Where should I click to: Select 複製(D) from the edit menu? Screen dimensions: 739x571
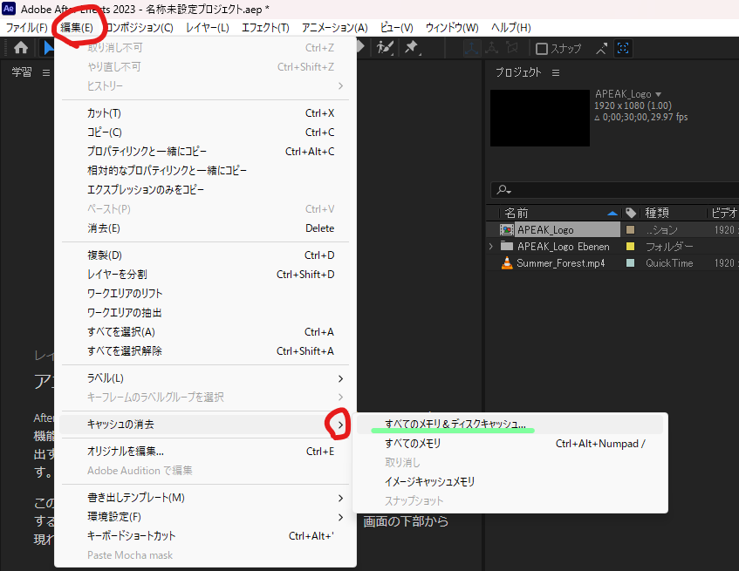206,255
